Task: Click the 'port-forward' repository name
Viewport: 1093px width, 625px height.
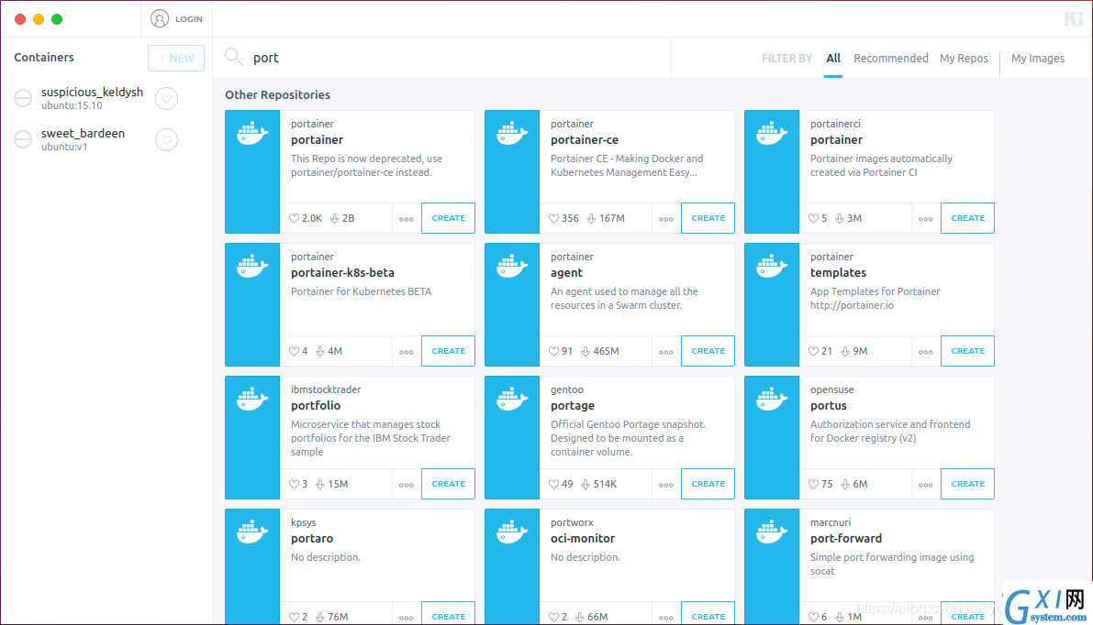Action: tap(845, 539)
